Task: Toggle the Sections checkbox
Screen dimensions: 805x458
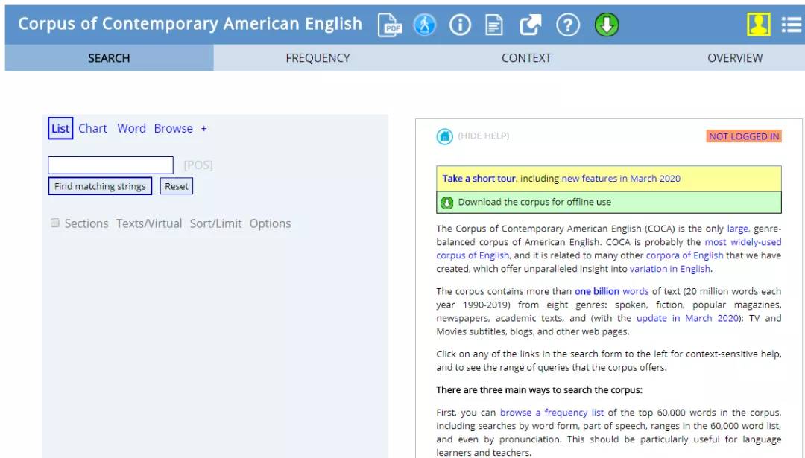Action: [x=55, y=223]
